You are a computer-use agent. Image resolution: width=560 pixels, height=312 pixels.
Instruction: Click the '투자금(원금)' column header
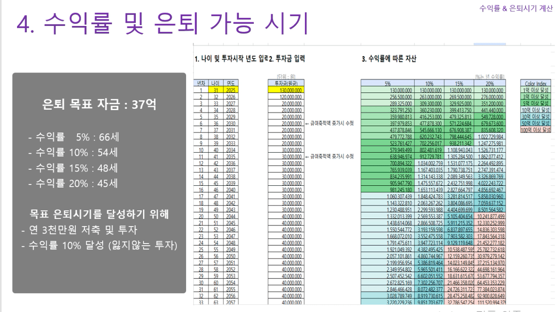[x=285, y=83]
